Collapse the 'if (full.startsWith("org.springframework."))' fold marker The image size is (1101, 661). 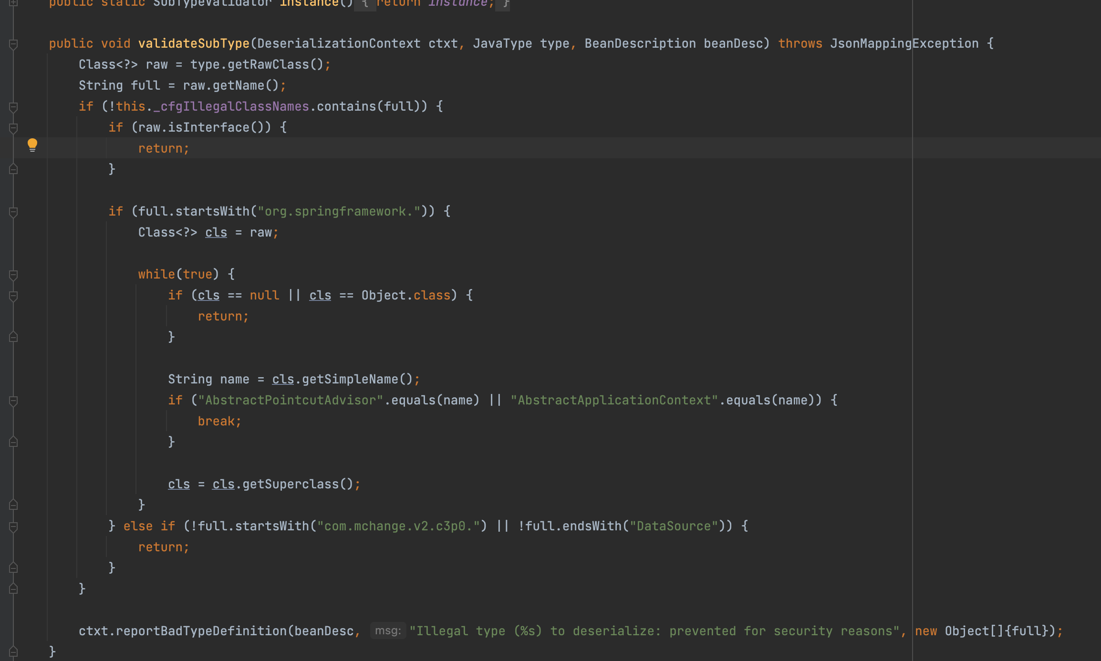pos(13,212)
